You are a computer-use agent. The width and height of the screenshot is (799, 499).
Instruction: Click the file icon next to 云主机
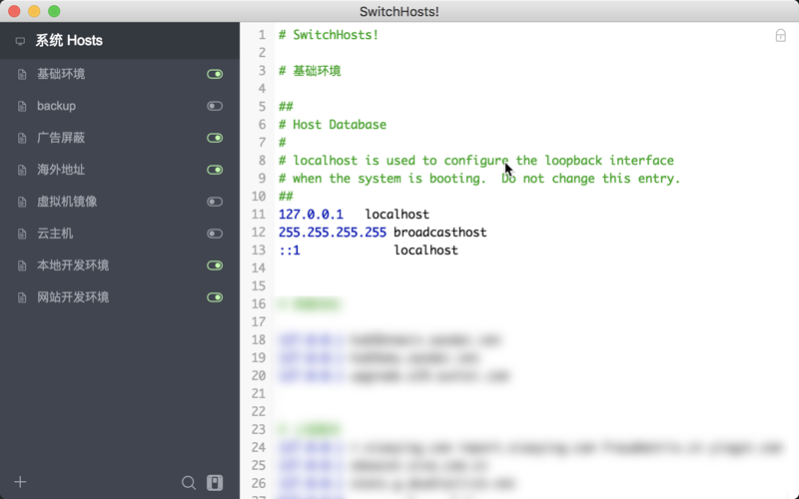[x=22, y=234]
